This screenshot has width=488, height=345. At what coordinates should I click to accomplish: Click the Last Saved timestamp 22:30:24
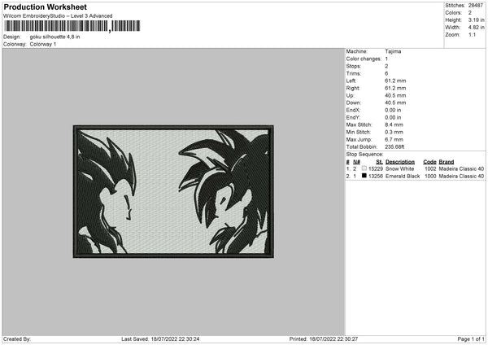188,339
